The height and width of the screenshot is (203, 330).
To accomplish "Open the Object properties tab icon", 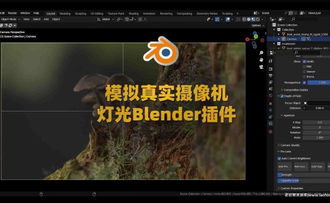I will [270, 104].
